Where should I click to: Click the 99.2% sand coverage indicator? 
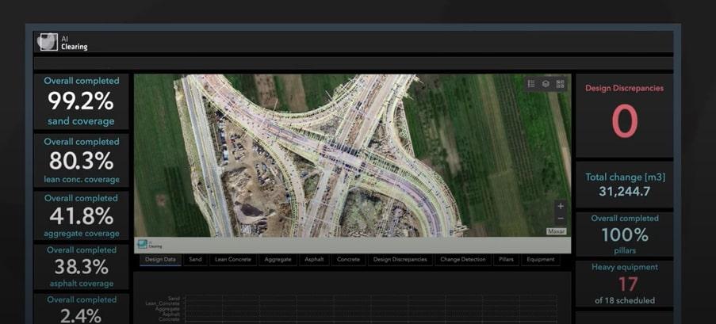tap(81, 101)
